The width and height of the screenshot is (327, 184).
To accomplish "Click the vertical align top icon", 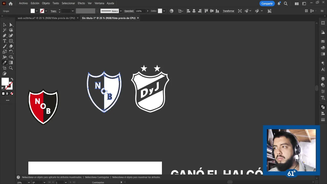I will 206,11.
